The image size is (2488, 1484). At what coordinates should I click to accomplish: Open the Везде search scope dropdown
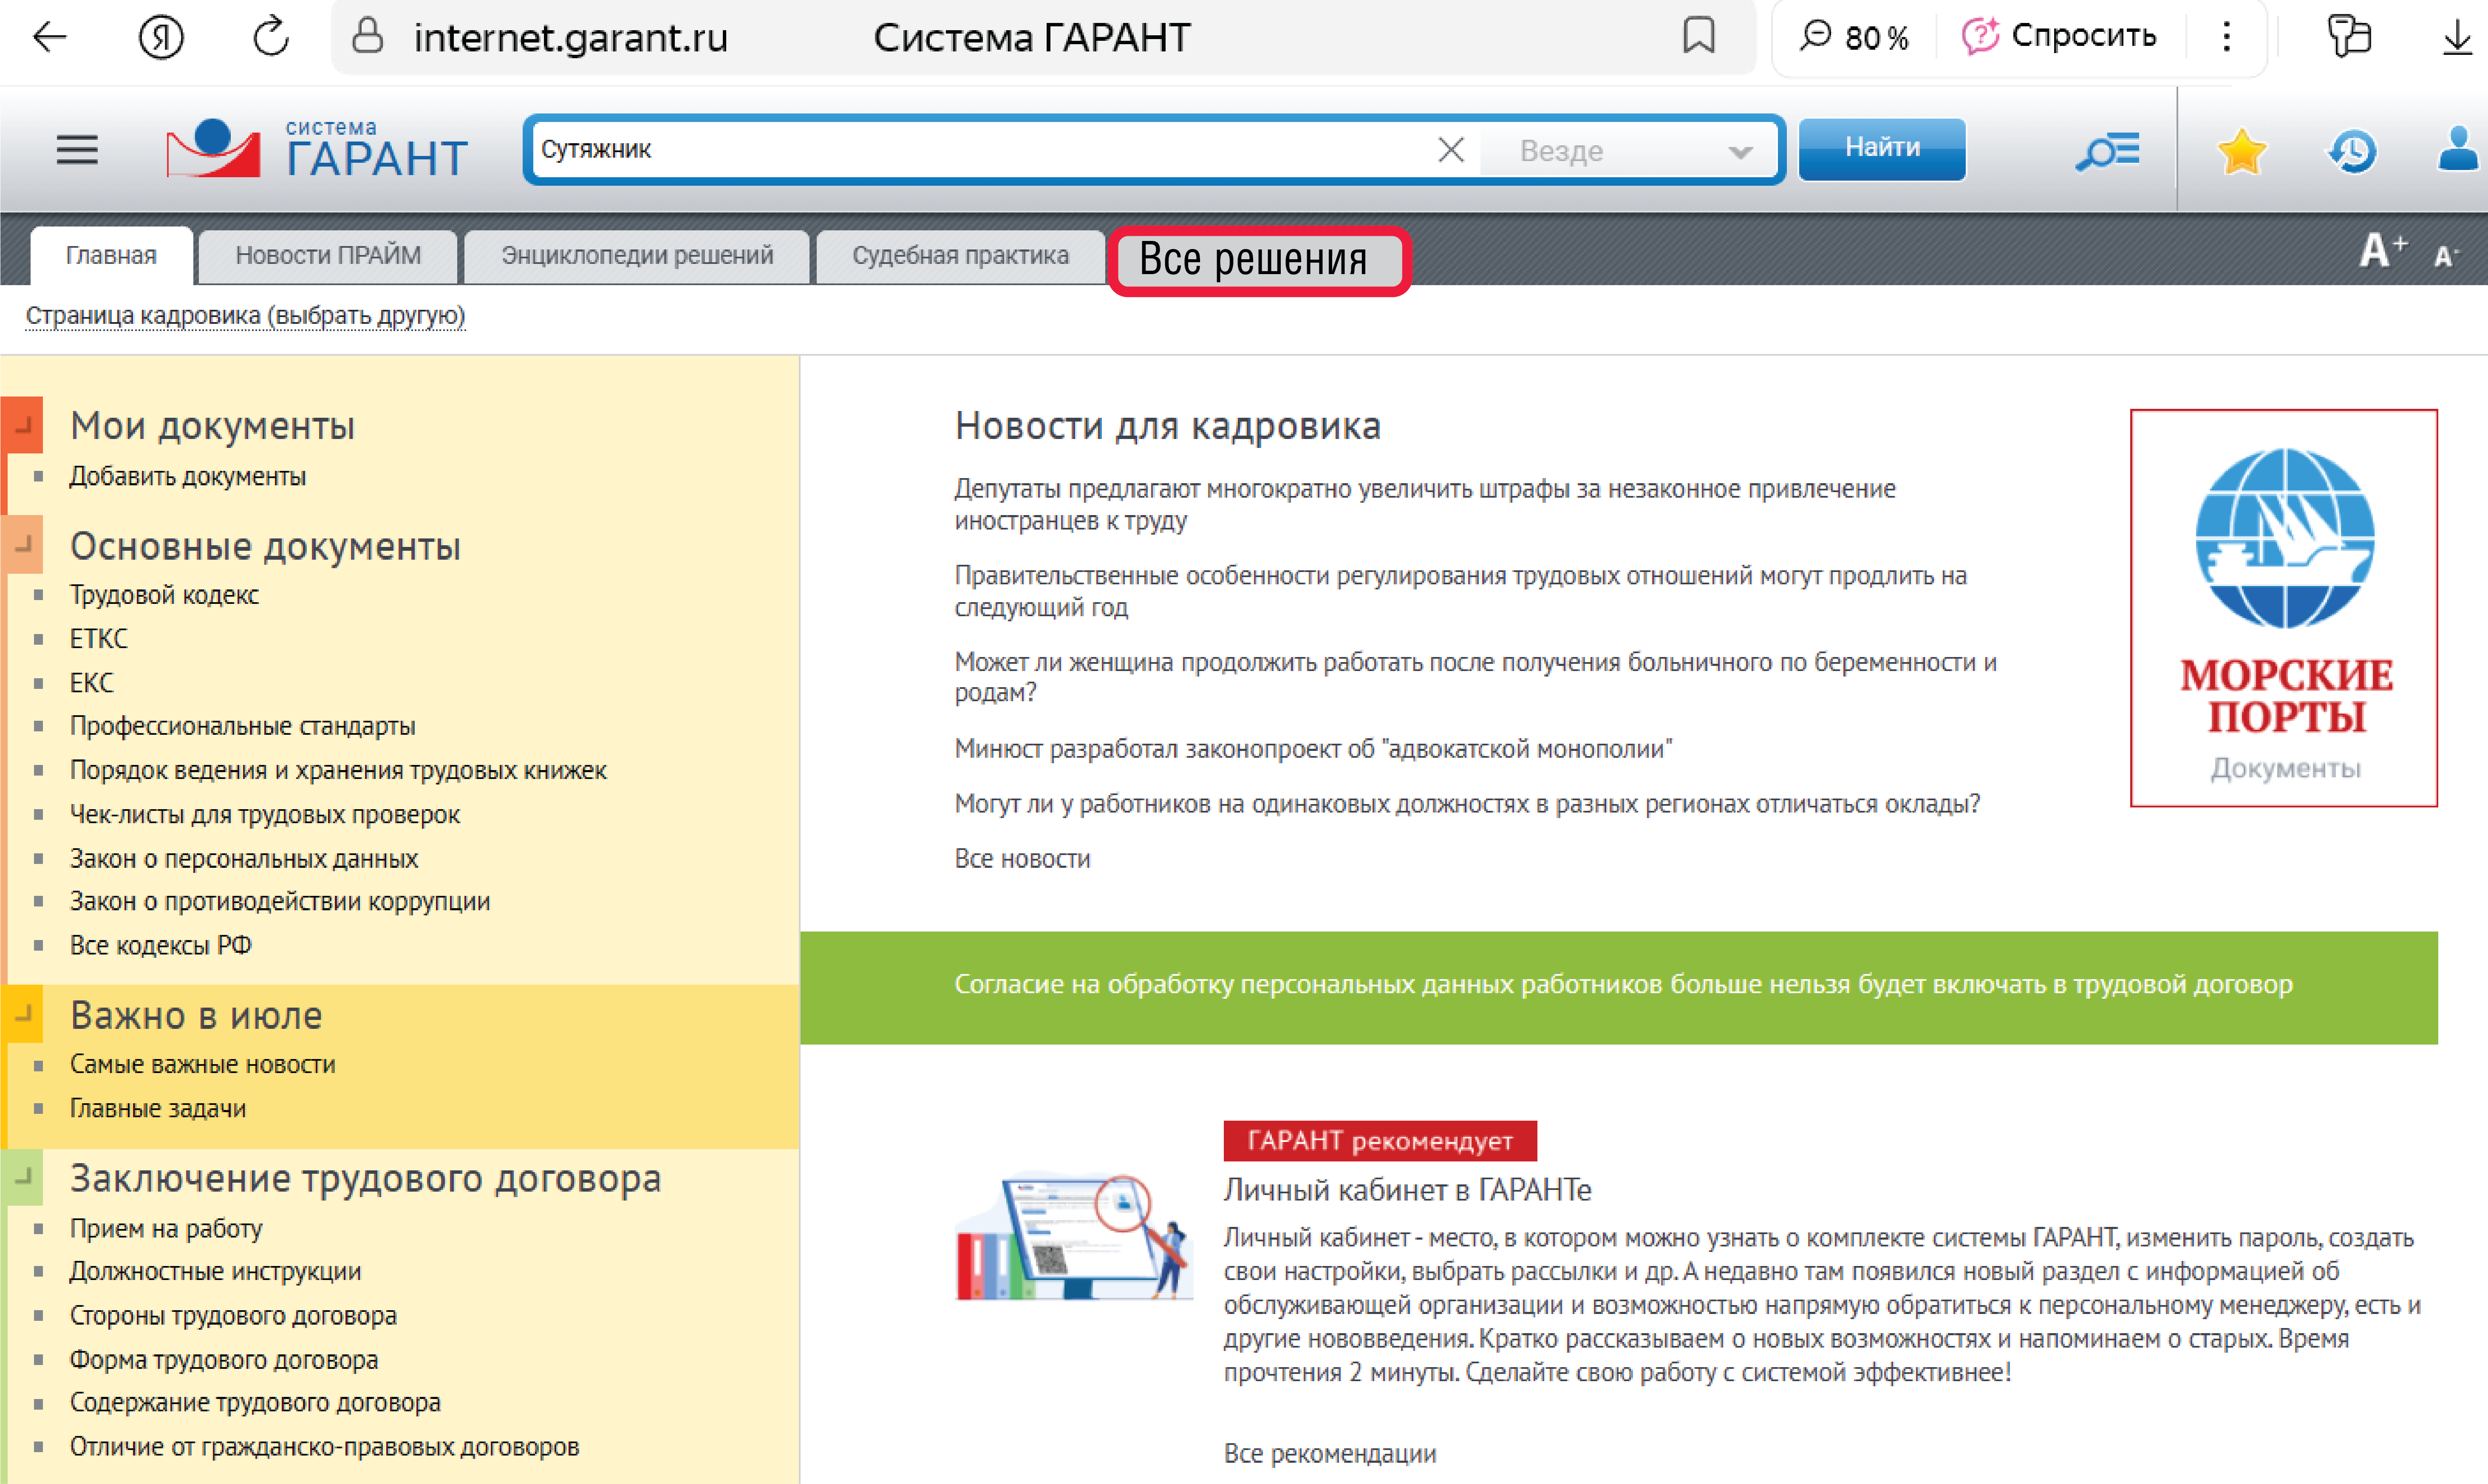click(1631, 151)
